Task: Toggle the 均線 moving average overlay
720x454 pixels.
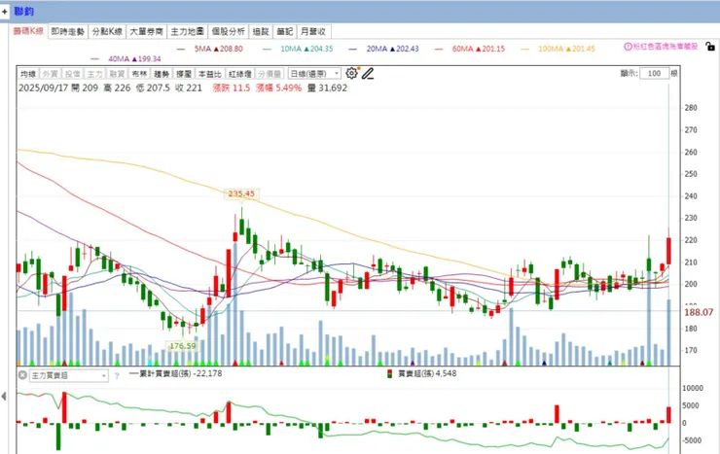Action: click(28, 74)
